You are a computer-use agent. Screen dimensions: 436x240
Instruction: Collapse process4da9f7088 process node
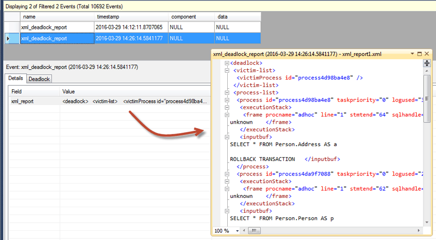click(x=227, y=174)
